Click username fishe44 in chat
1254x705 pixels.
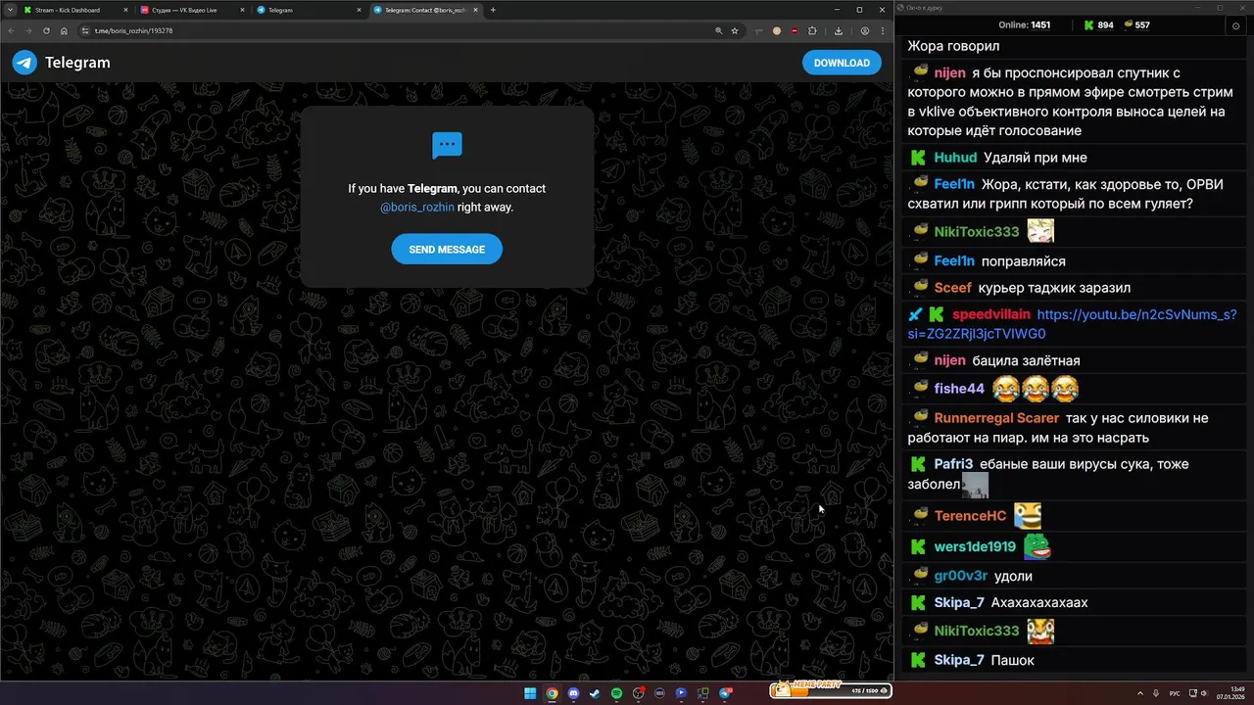point(959,389)
